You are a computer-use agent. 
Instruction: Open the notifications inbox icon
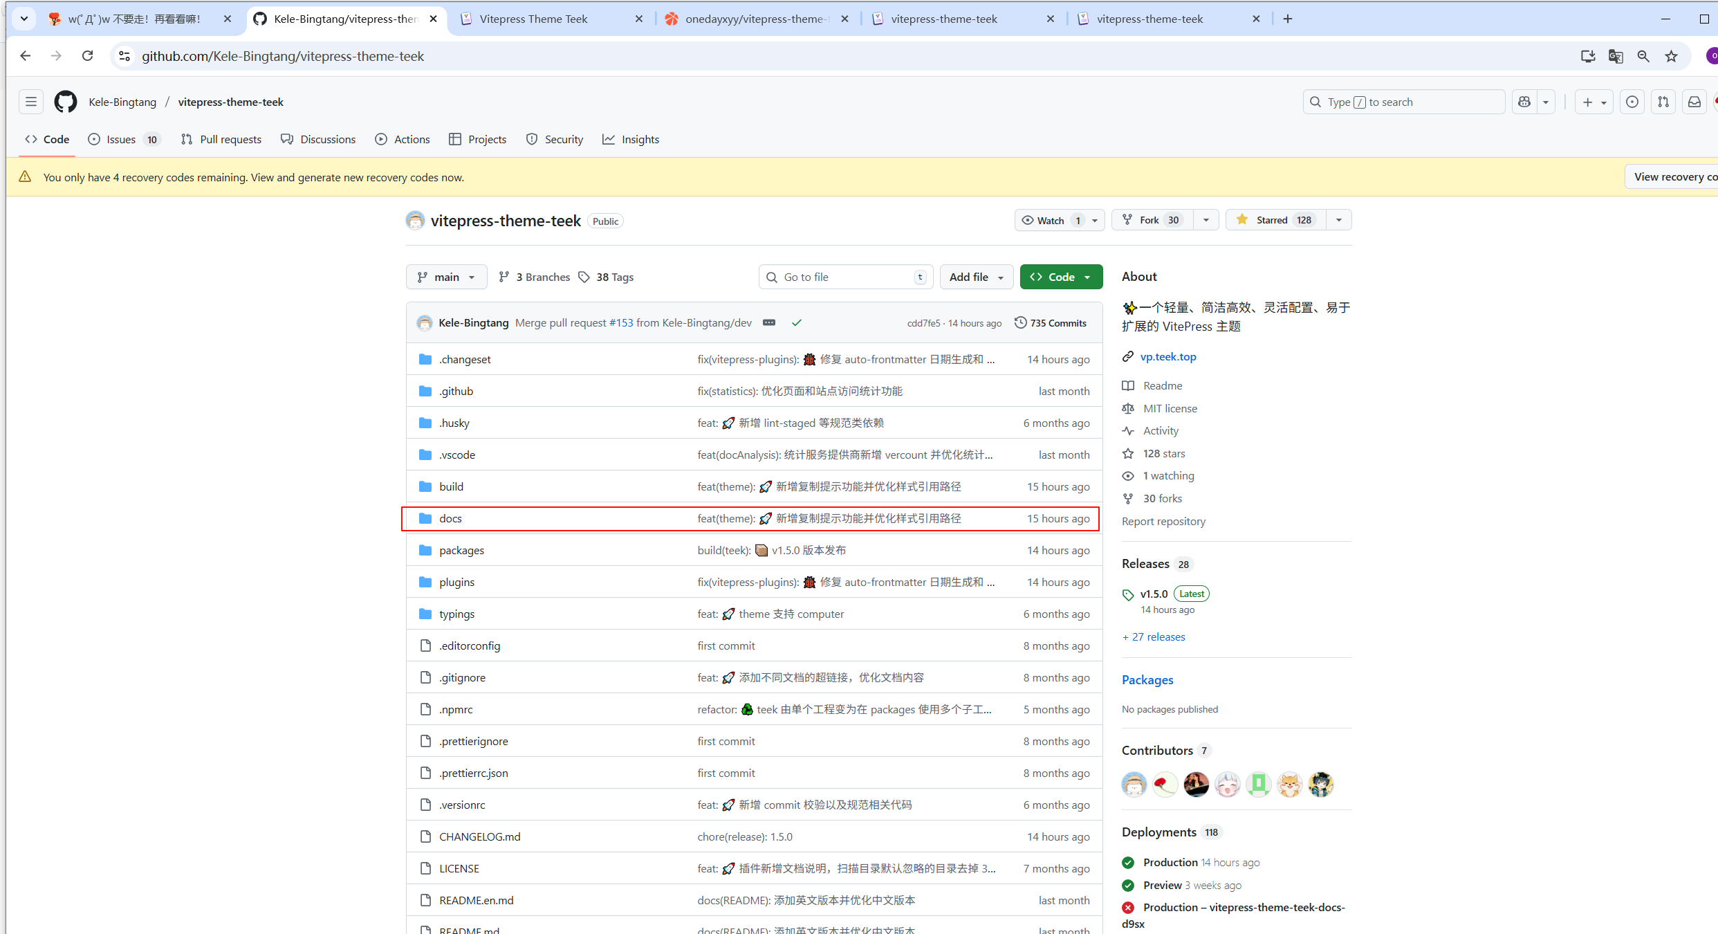(x=1694, y=102)
